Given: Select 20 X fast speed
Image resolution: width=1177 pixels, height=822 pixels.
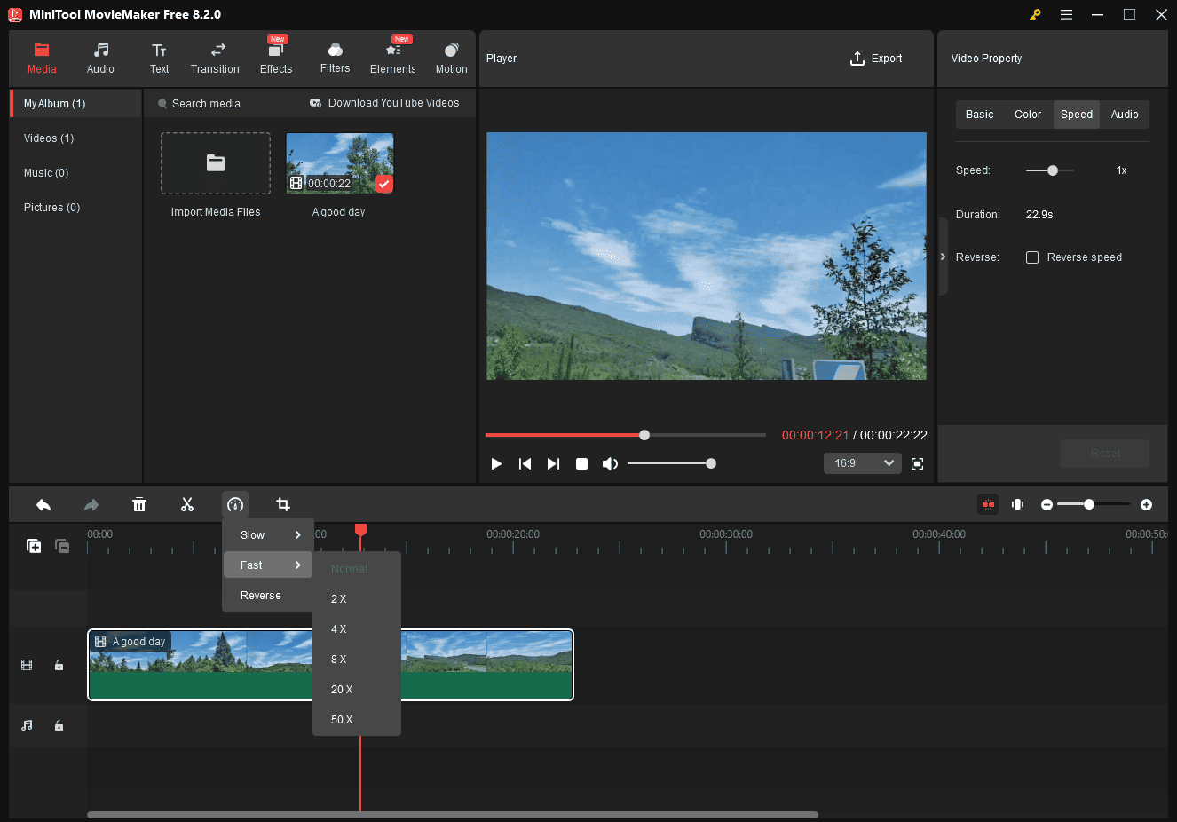Looking at the screenshot, I should 357,690.
